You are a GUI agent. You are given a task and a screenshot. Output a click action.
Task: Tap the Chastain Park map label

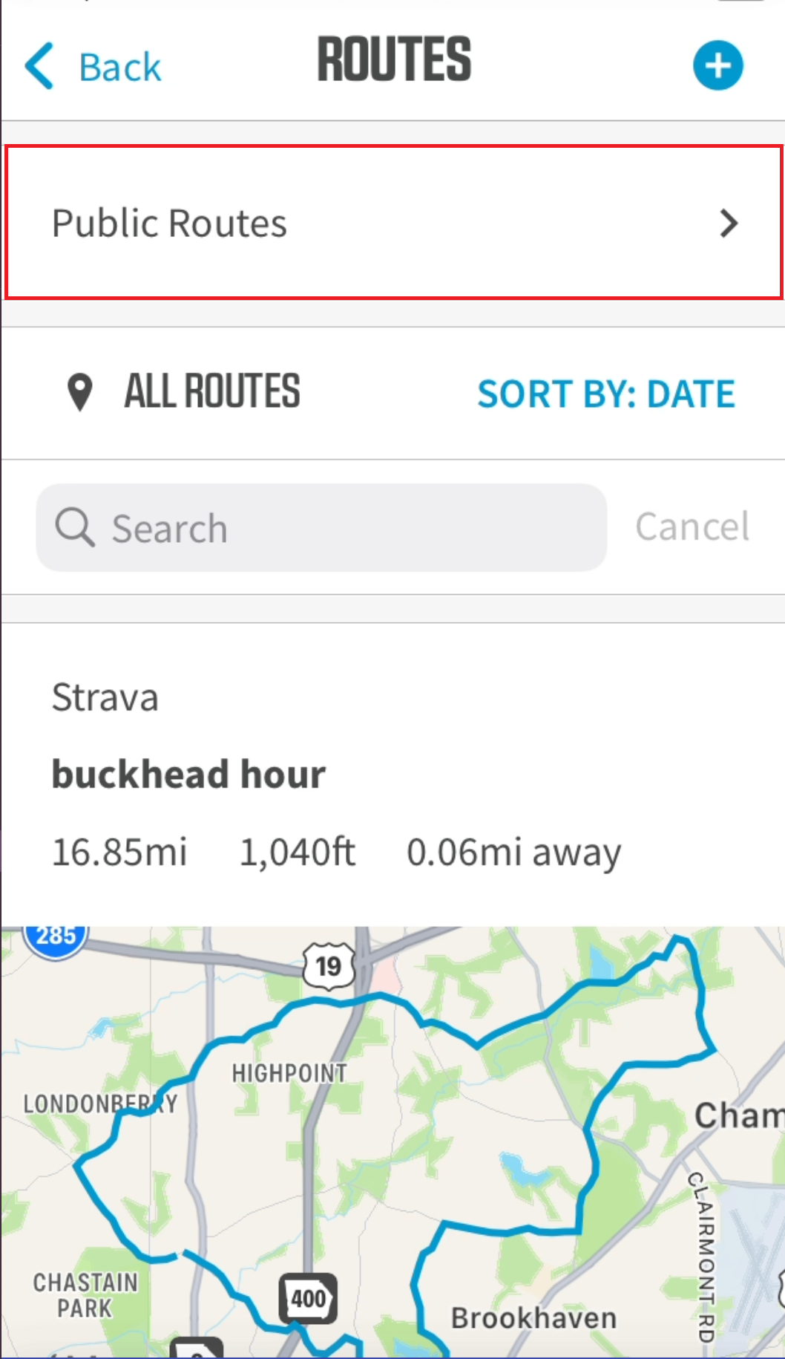point(85,1295)
